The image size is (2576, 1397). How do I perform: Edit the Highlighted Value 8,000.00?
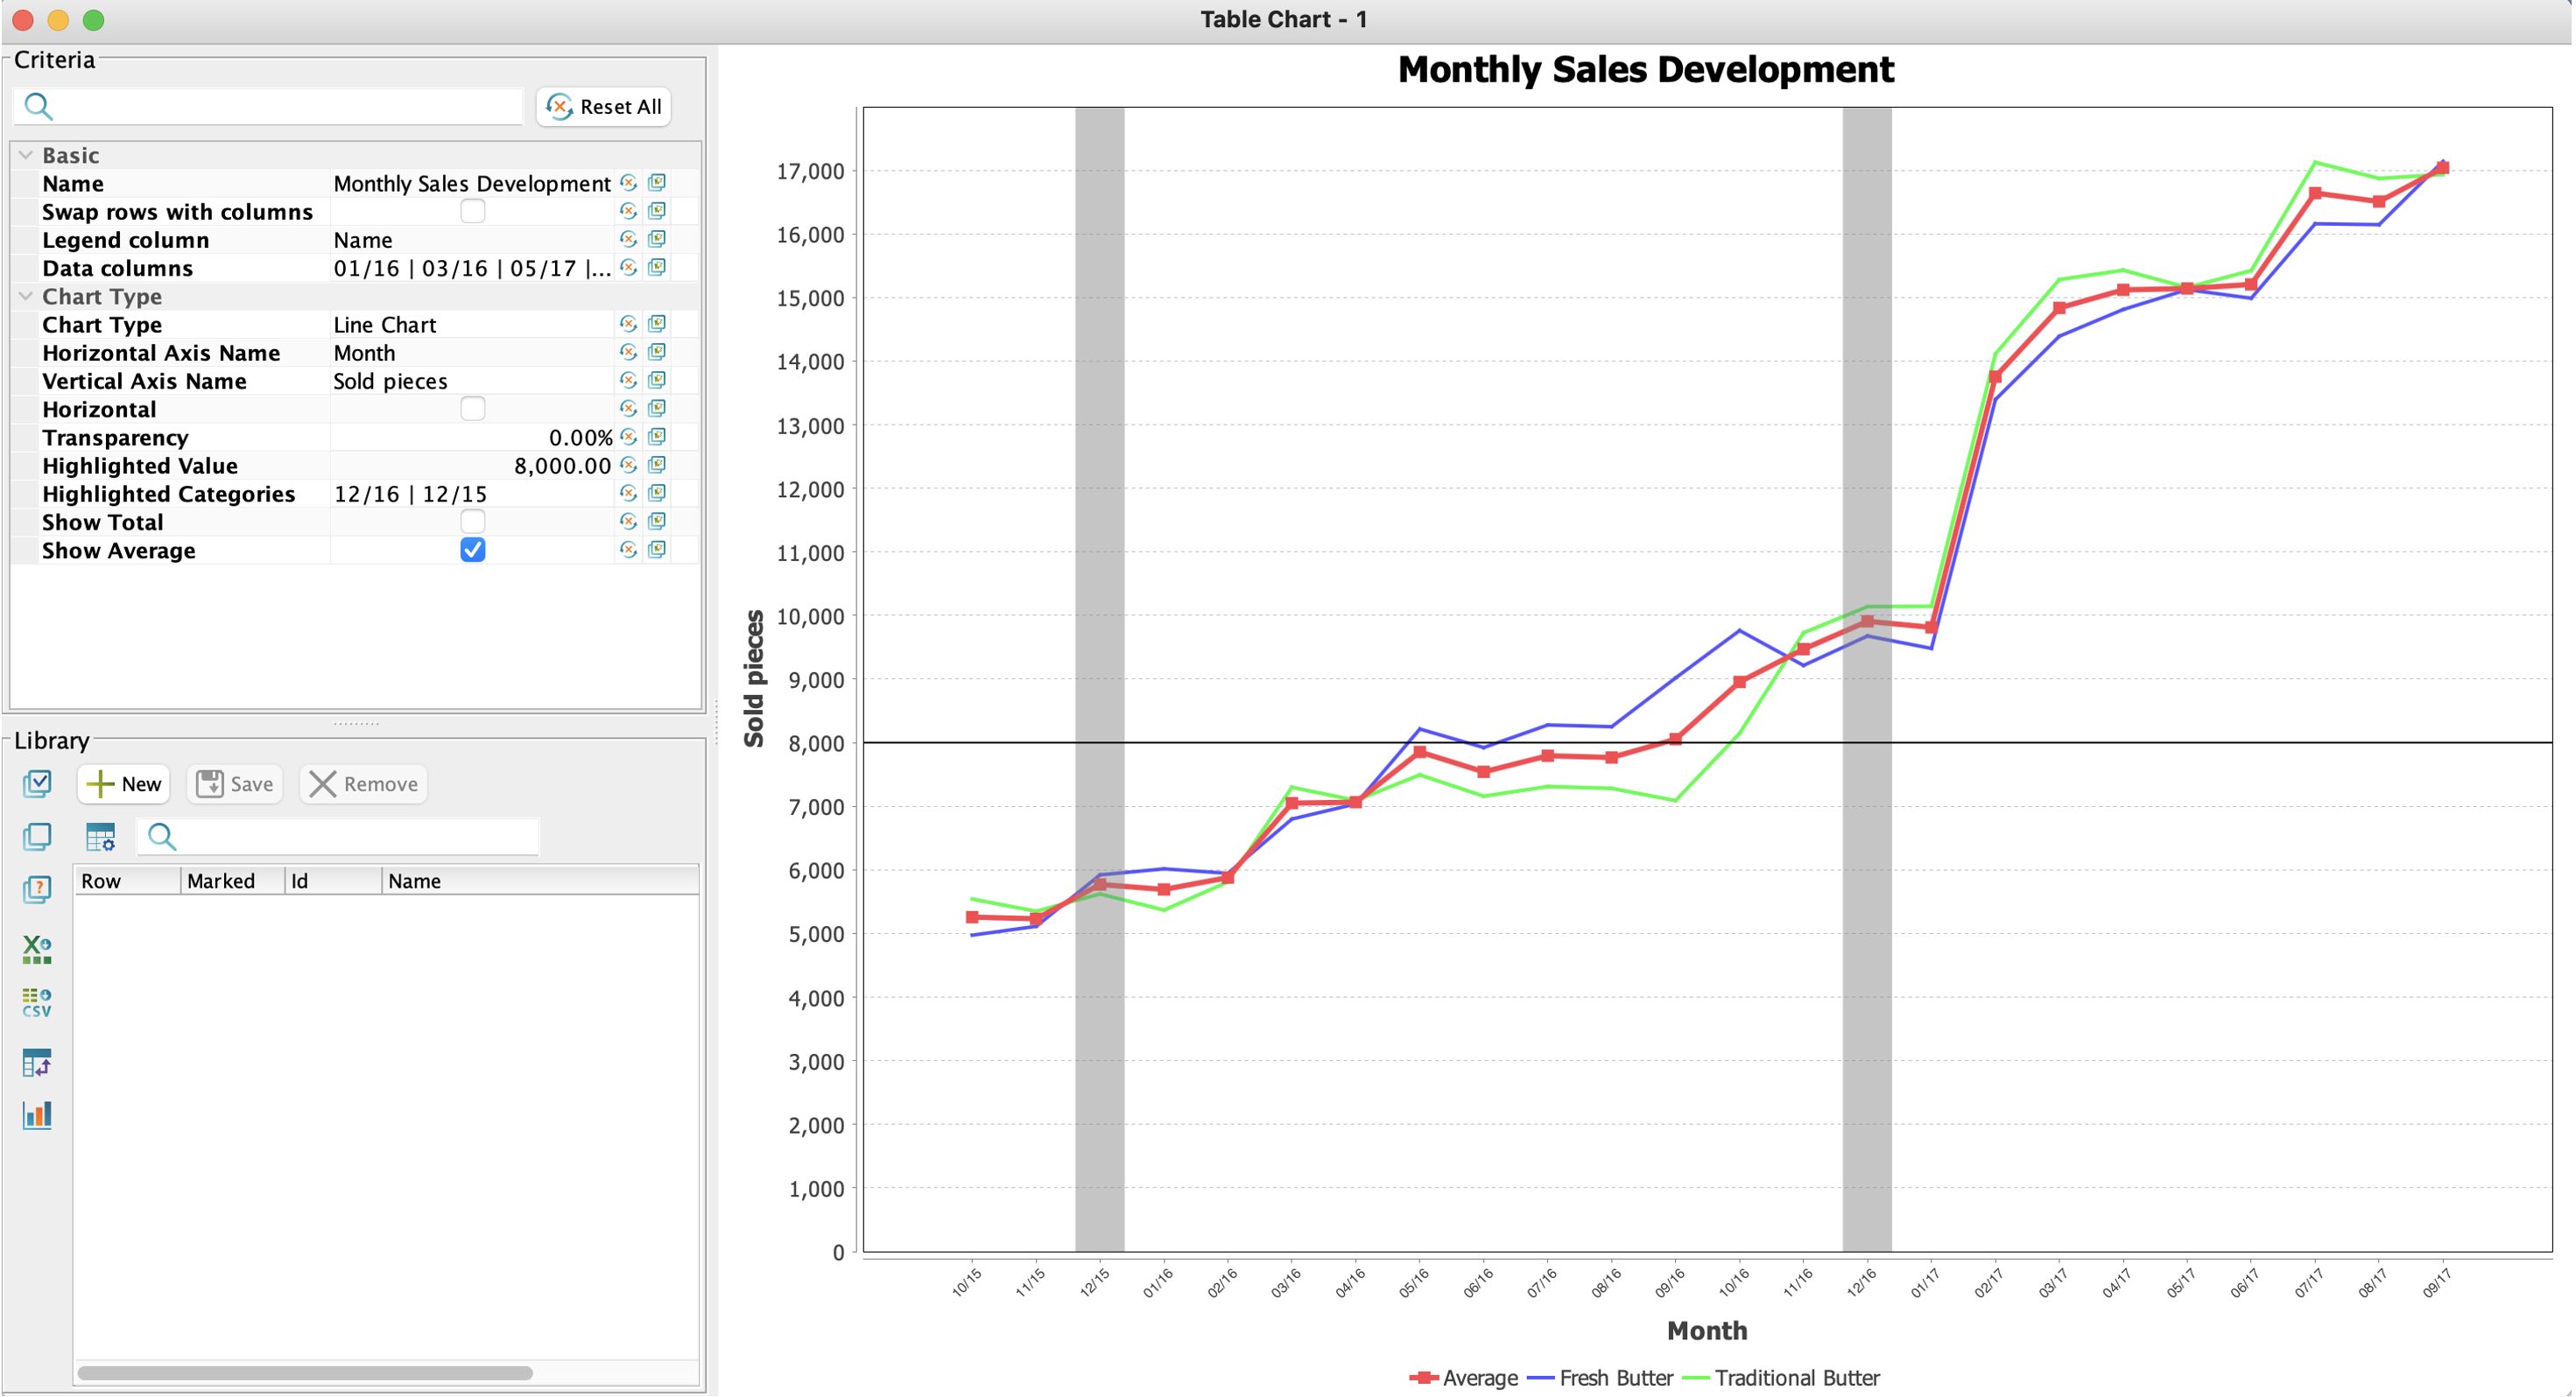pyautogui.click(x=471, y=465)
